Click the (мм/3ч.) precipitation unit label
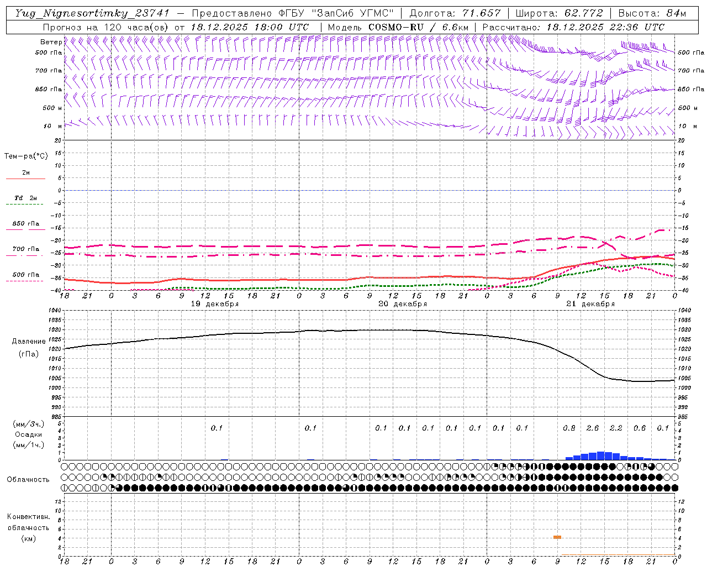Image resolution: width=707 pixels, height=566 pixels. [x=29, y=424]
